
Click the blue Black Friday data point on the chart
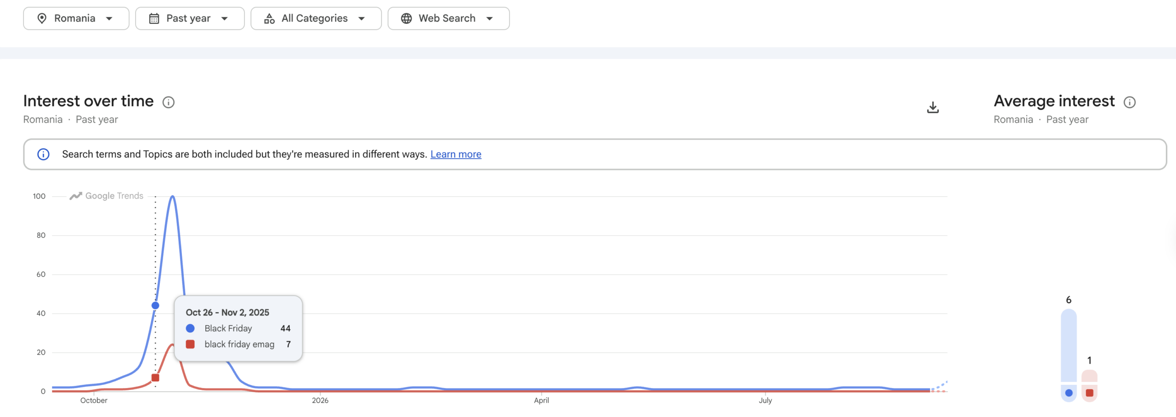(155, 305)
